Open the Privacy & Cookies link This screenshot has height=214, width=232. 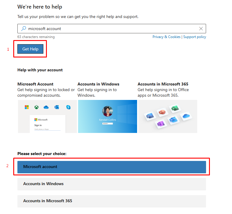tap(166, 37)
